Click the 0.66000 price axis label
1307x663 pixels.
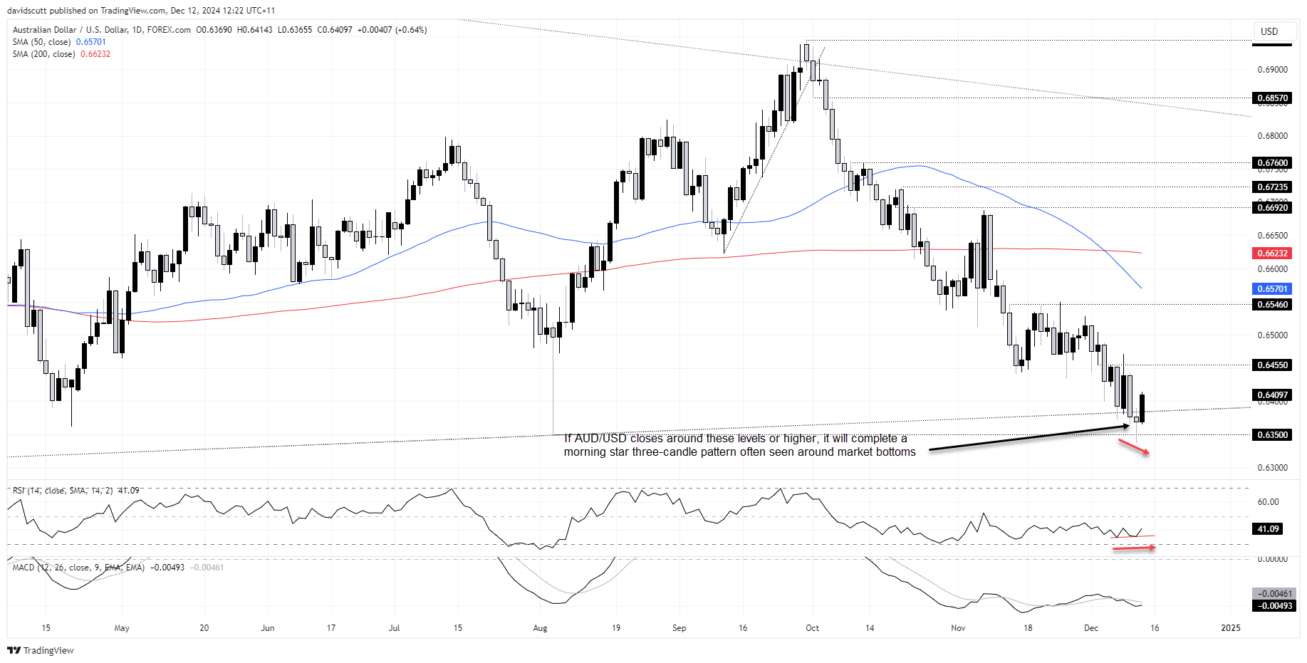tap(1272, 269)
